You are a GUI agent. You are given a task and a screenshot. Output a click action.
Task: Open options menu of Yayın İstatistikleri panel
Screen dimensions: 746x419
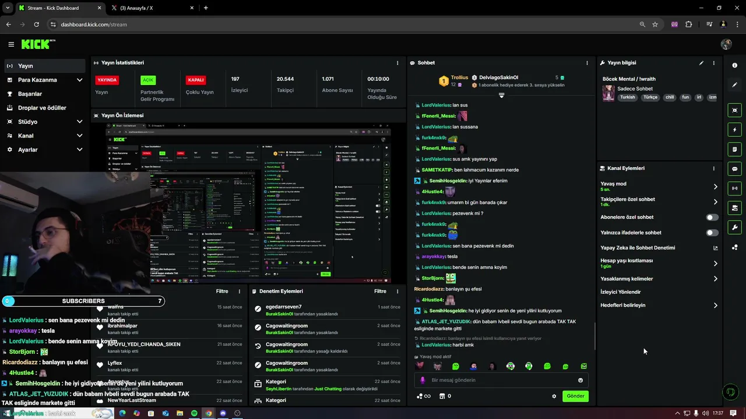(397, 63)
